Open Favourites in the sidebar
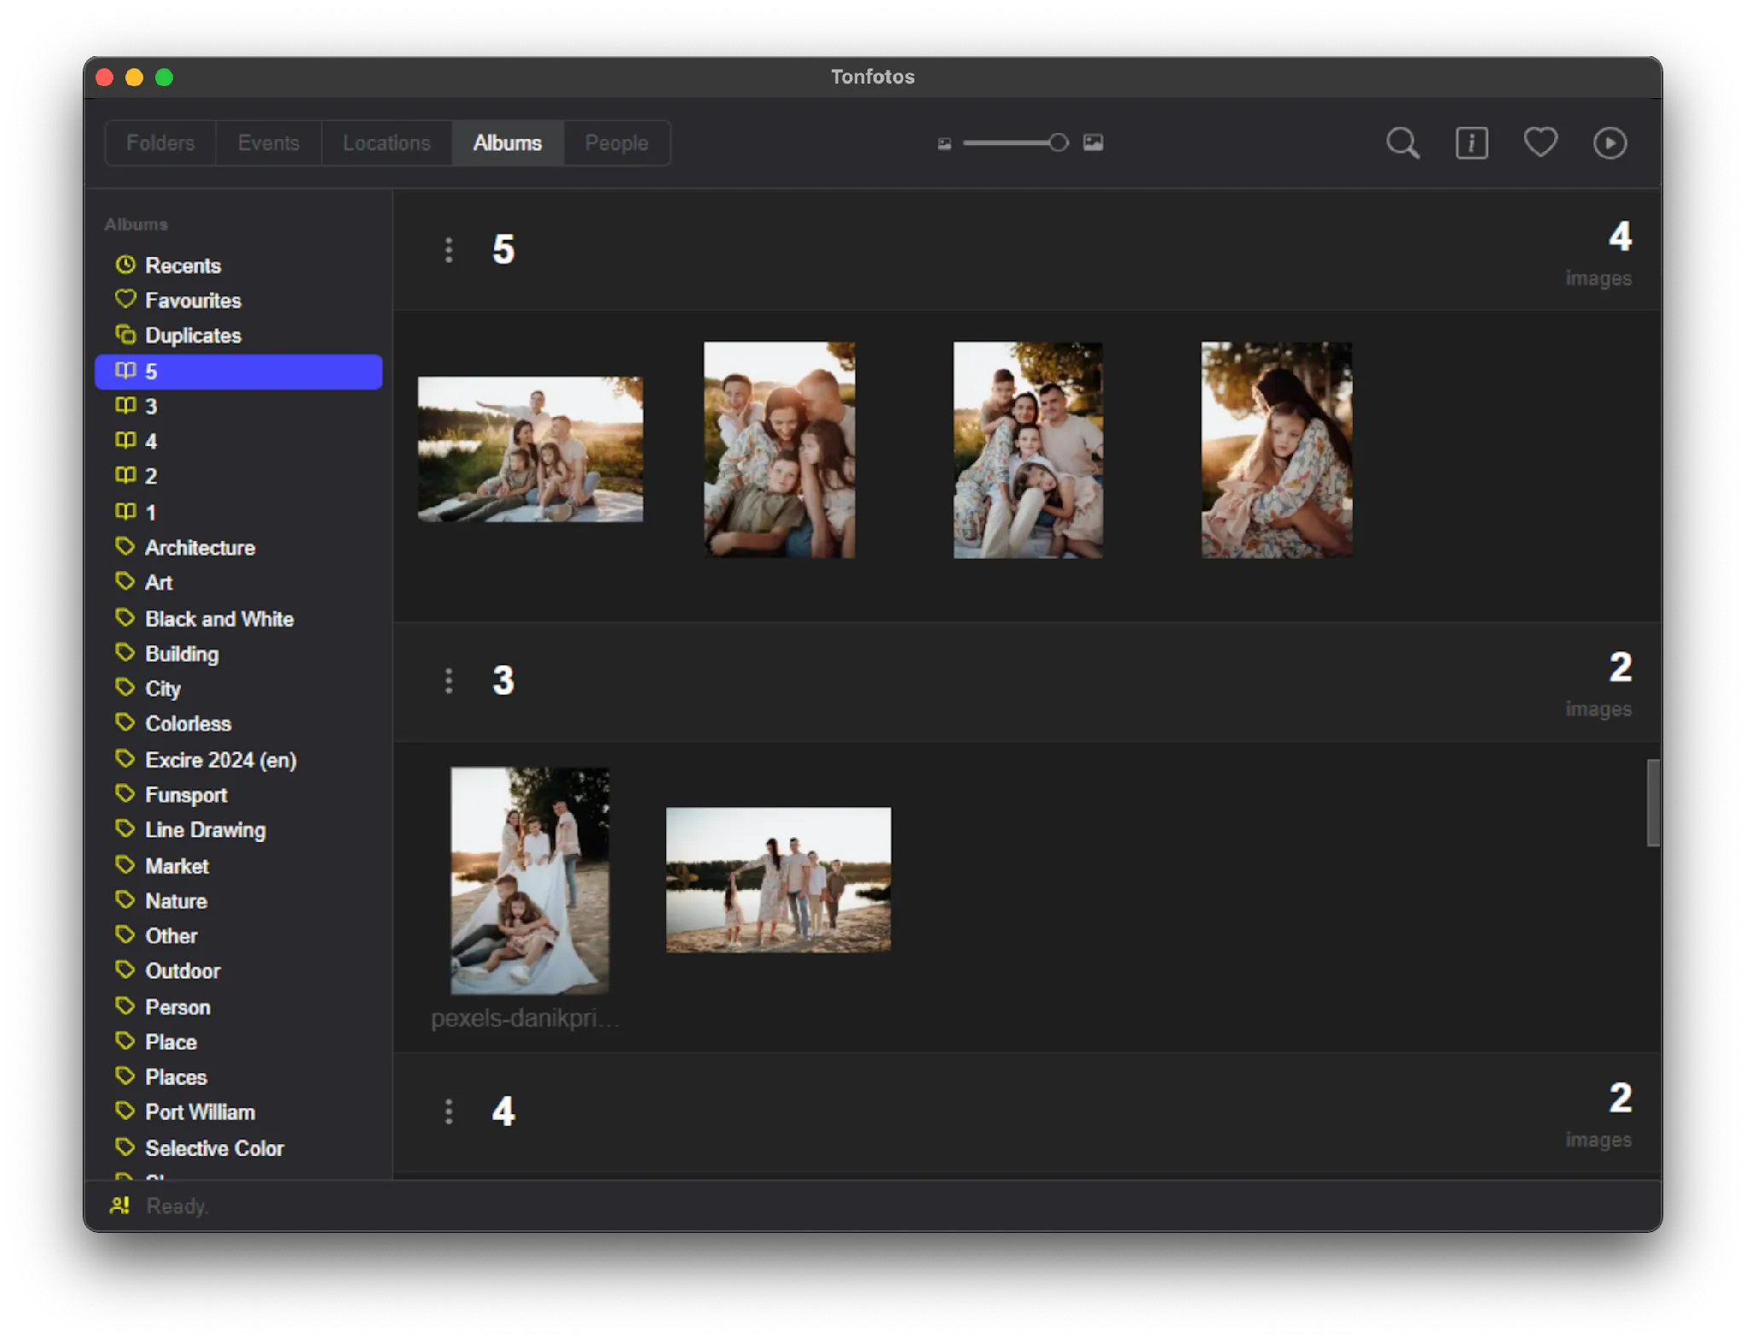 point(239,300)
